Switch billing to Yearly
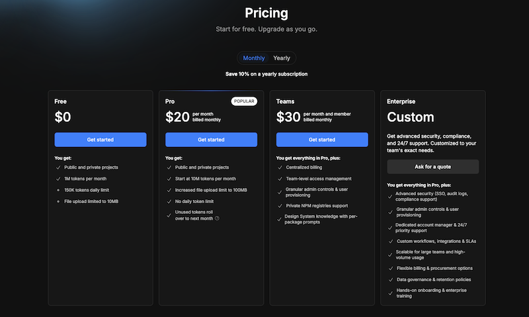The image size is (529, 317). (x=282, y=58)
